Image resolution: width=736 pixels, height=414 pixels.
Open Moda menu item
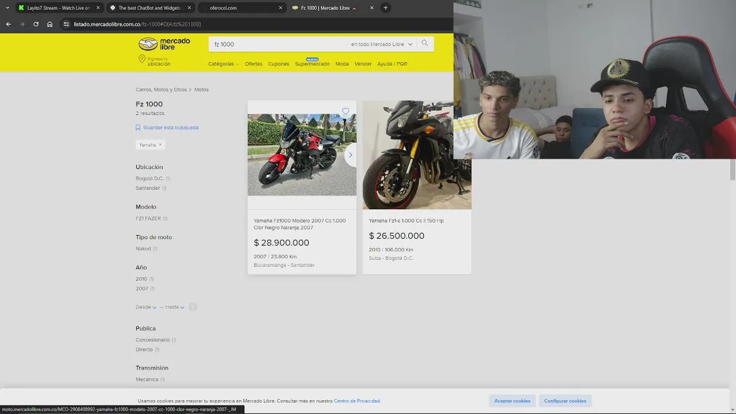[x=342, y=64]
